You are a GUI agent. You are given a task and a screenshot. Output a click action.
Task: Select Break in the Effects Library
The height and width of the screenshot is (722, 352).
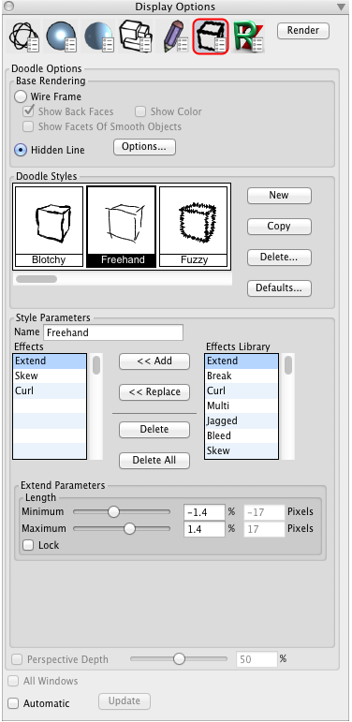tap(242, 376)
